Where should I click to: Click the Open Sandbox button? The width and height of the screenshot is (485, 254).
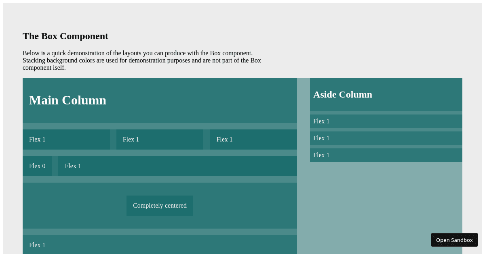click(454, 240)
